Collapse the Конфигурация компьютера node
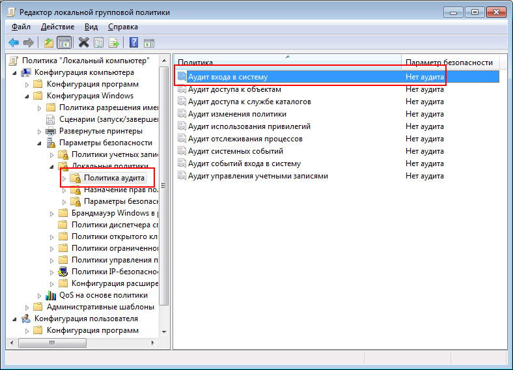The image size is (513, 370). [14, 73]
